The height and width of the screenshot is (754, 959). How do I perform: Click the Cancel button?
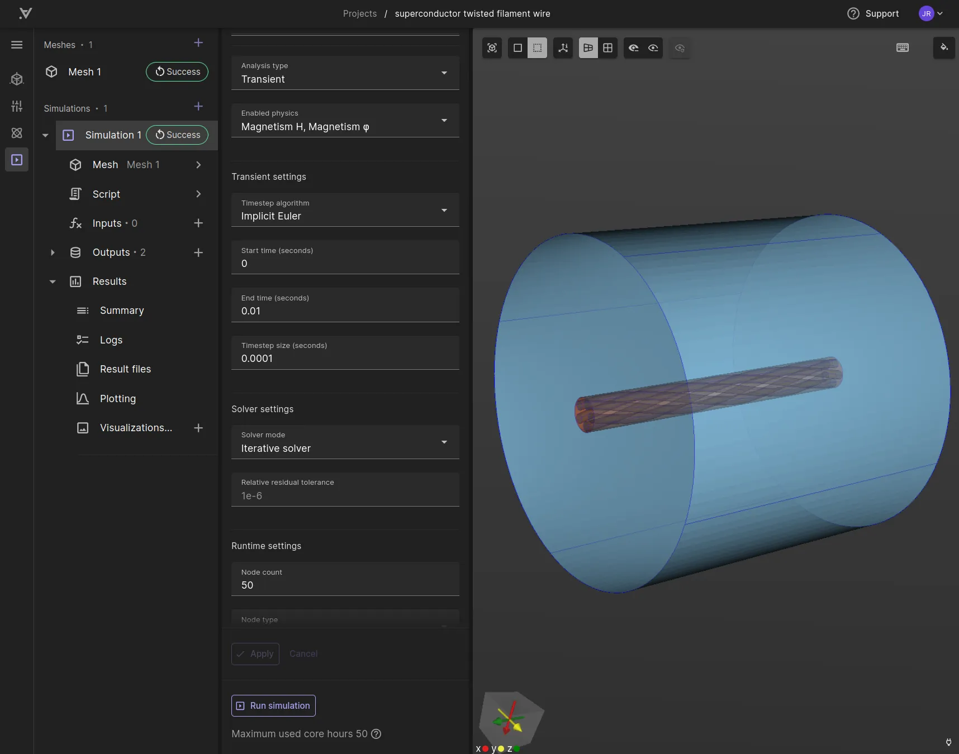(303, 654)
